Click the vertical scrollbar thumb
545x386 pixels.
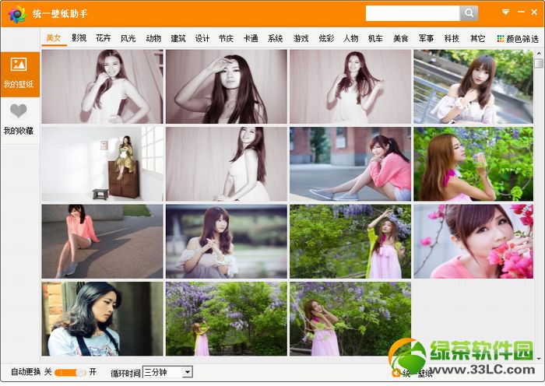click(539, 63)
